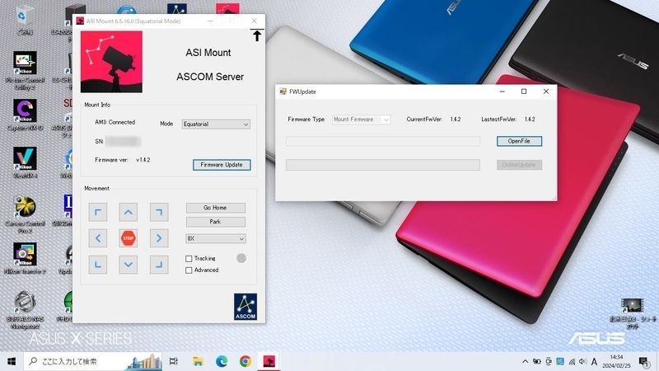Click the 'v1.4.2' firmware version text
The height and width of the screenshot is (371, 659).
click(x=143, y=160)
